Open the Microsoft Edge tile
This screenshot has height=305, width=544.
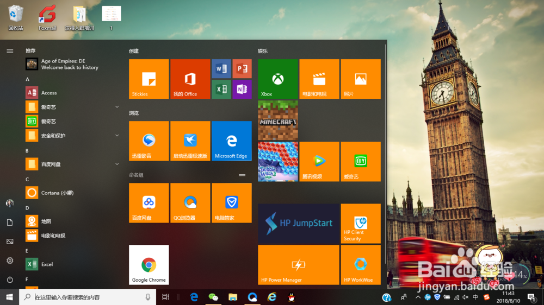(x=231, y=141)
